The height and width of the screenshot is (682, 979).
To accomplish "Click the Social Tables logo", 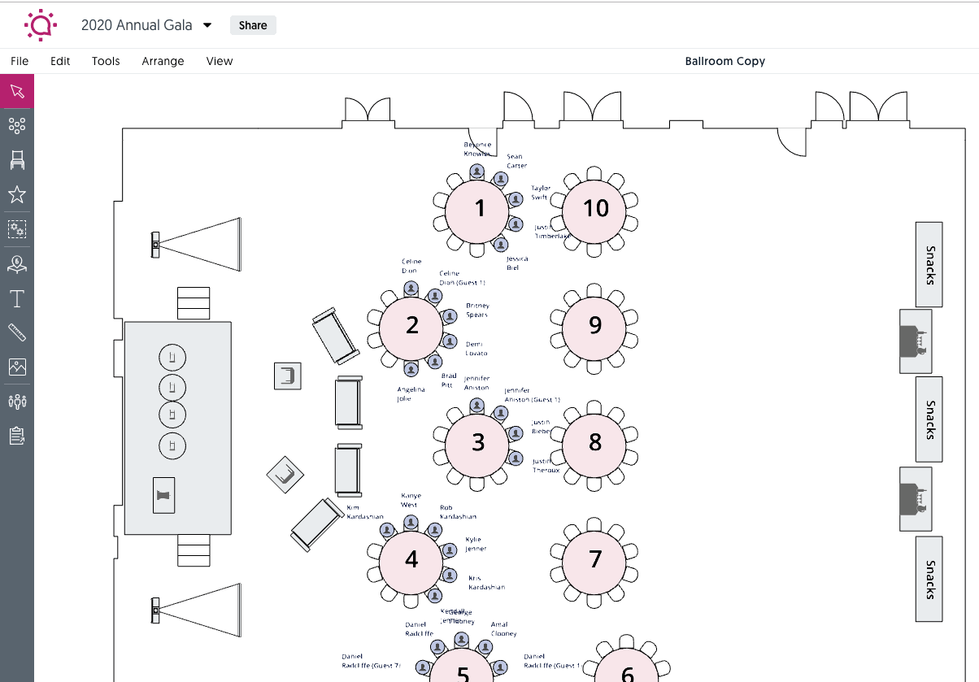I will pos(40,24).
